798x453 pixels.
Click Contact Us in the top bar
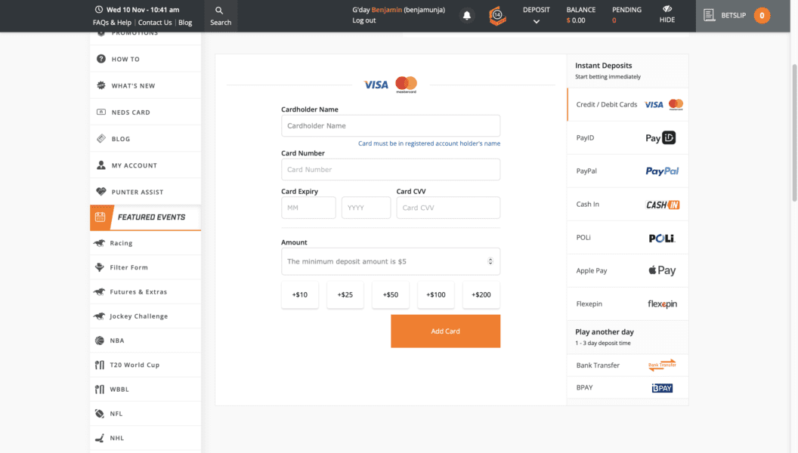[x=155, y=22]
